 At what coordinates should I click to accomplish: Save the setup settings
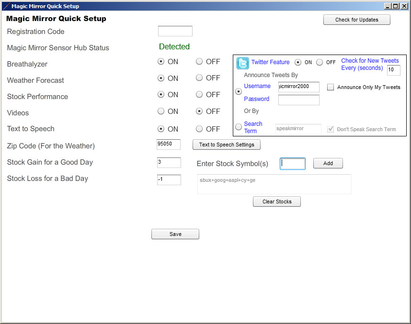175,234
